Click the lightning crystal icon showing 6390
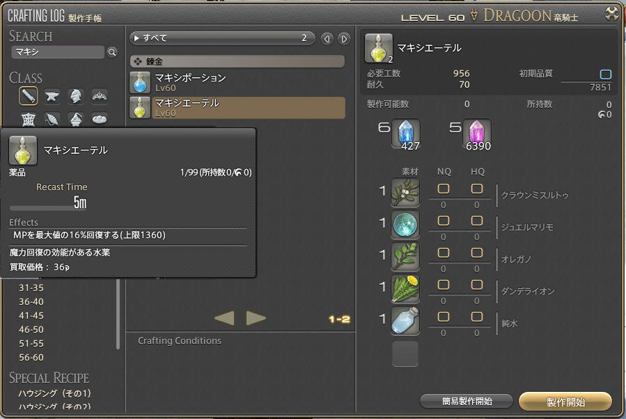Viewport: 626px width, 419px height. 477,133
